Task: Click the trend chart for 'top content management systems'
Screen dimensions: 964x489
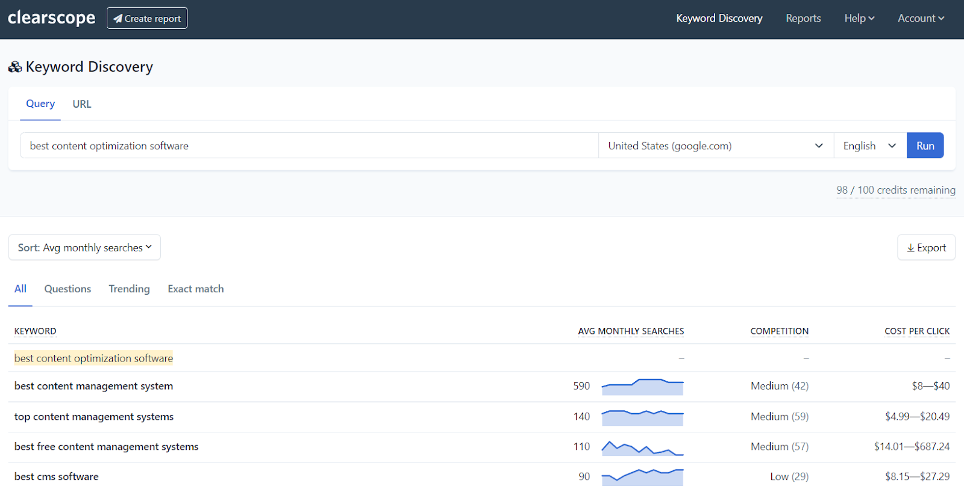Action: click(642, 417)
